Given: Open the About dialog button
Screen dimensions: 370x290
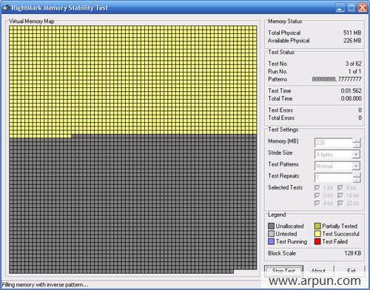Looking at the screenshot, I should pyautogui.click(x=318, y=271).
